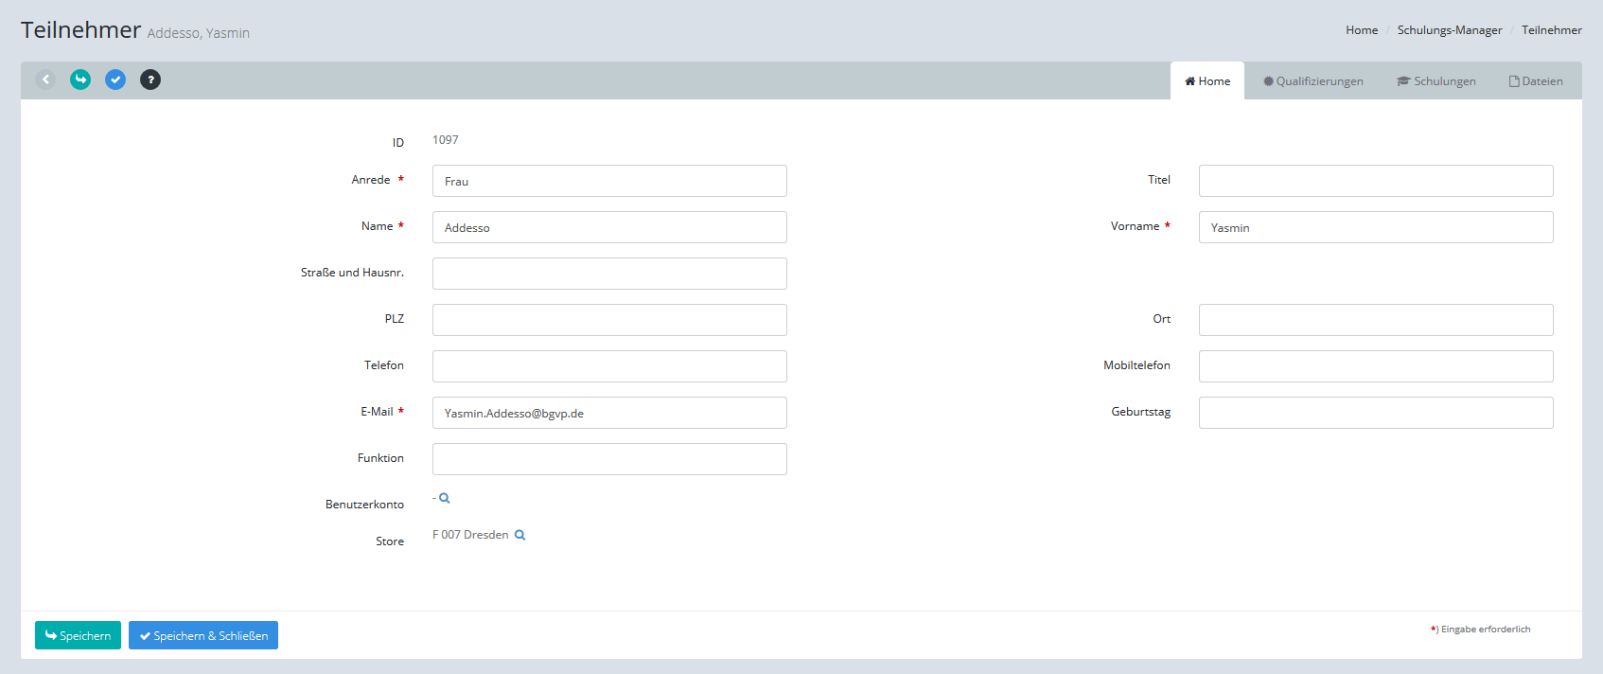
Task: Click the E-Mail input field
Action: (609, 413)
